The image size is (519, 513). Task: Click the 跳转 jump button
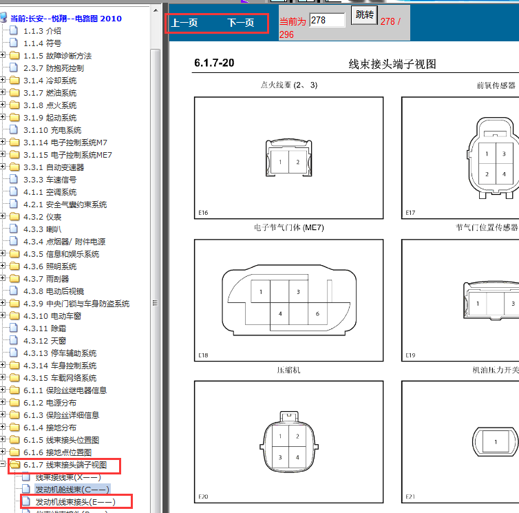click(364, 15)
